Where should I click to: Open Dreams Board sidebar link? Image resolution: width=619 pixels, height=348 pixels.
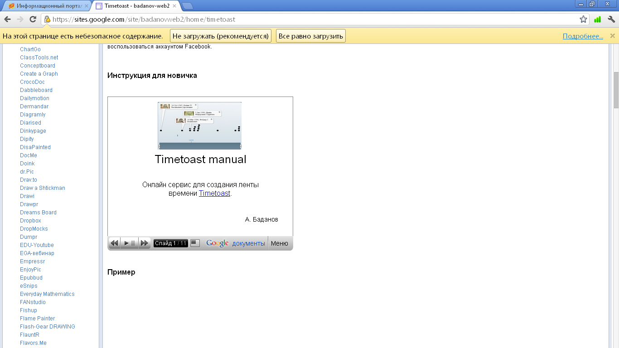point(38,213)
